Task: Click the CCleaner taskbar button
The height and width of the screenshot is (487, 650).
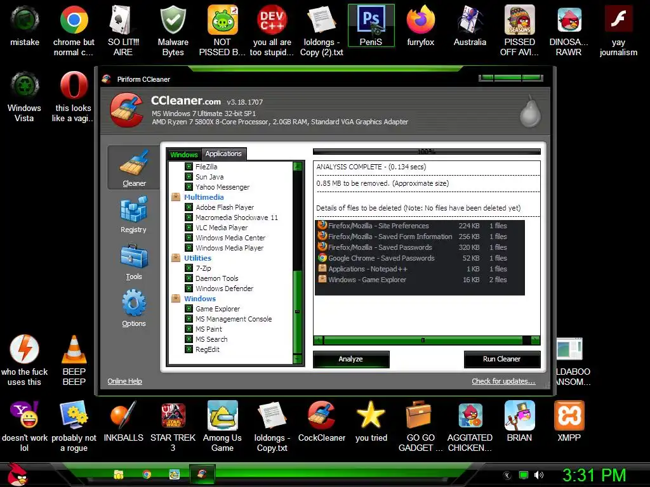Action: (x=202, y=474)
